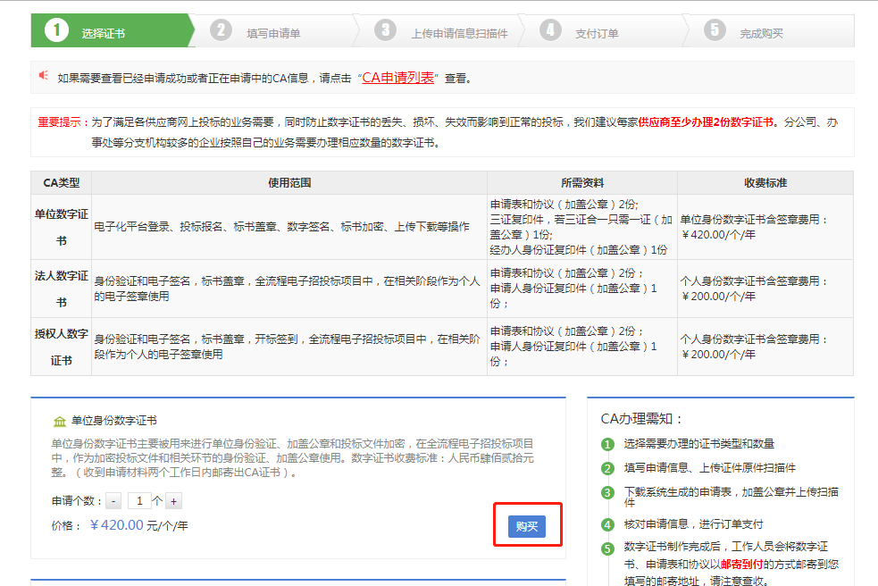
Task: Select step 5 完成购买 tab
Action: tap(770, 30)
